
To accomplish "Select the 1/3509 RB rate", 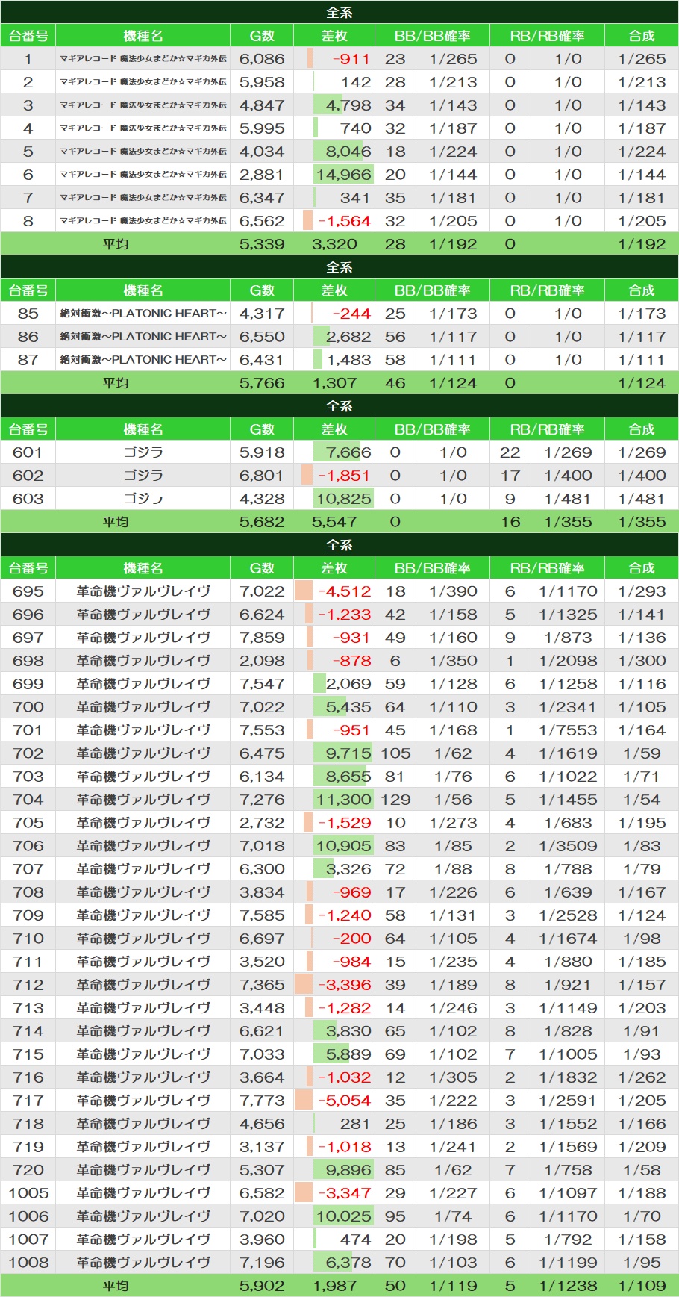I will [568, 846].
